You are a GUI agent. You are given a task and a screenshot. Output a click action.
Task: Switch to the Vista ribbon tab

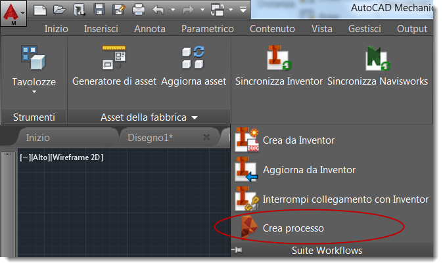pos(322,29)
